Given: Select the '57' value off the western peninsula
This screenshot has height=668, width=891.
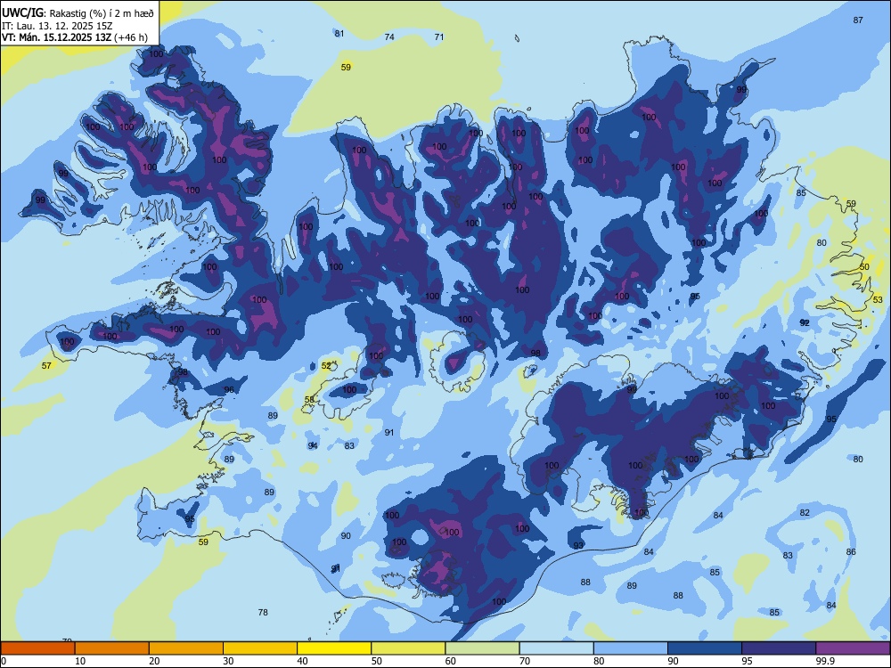Looking at the screenshot, I should [x=46, y=365].
